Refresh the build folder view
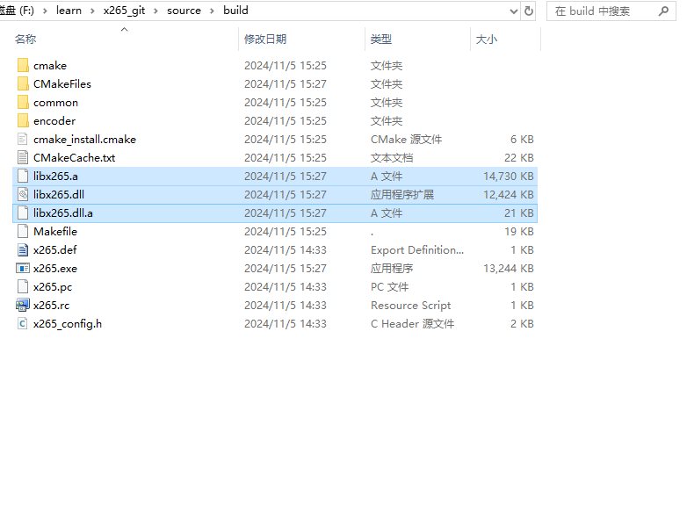Viewport: 687px width, 519px height. [x=529, y=11]
